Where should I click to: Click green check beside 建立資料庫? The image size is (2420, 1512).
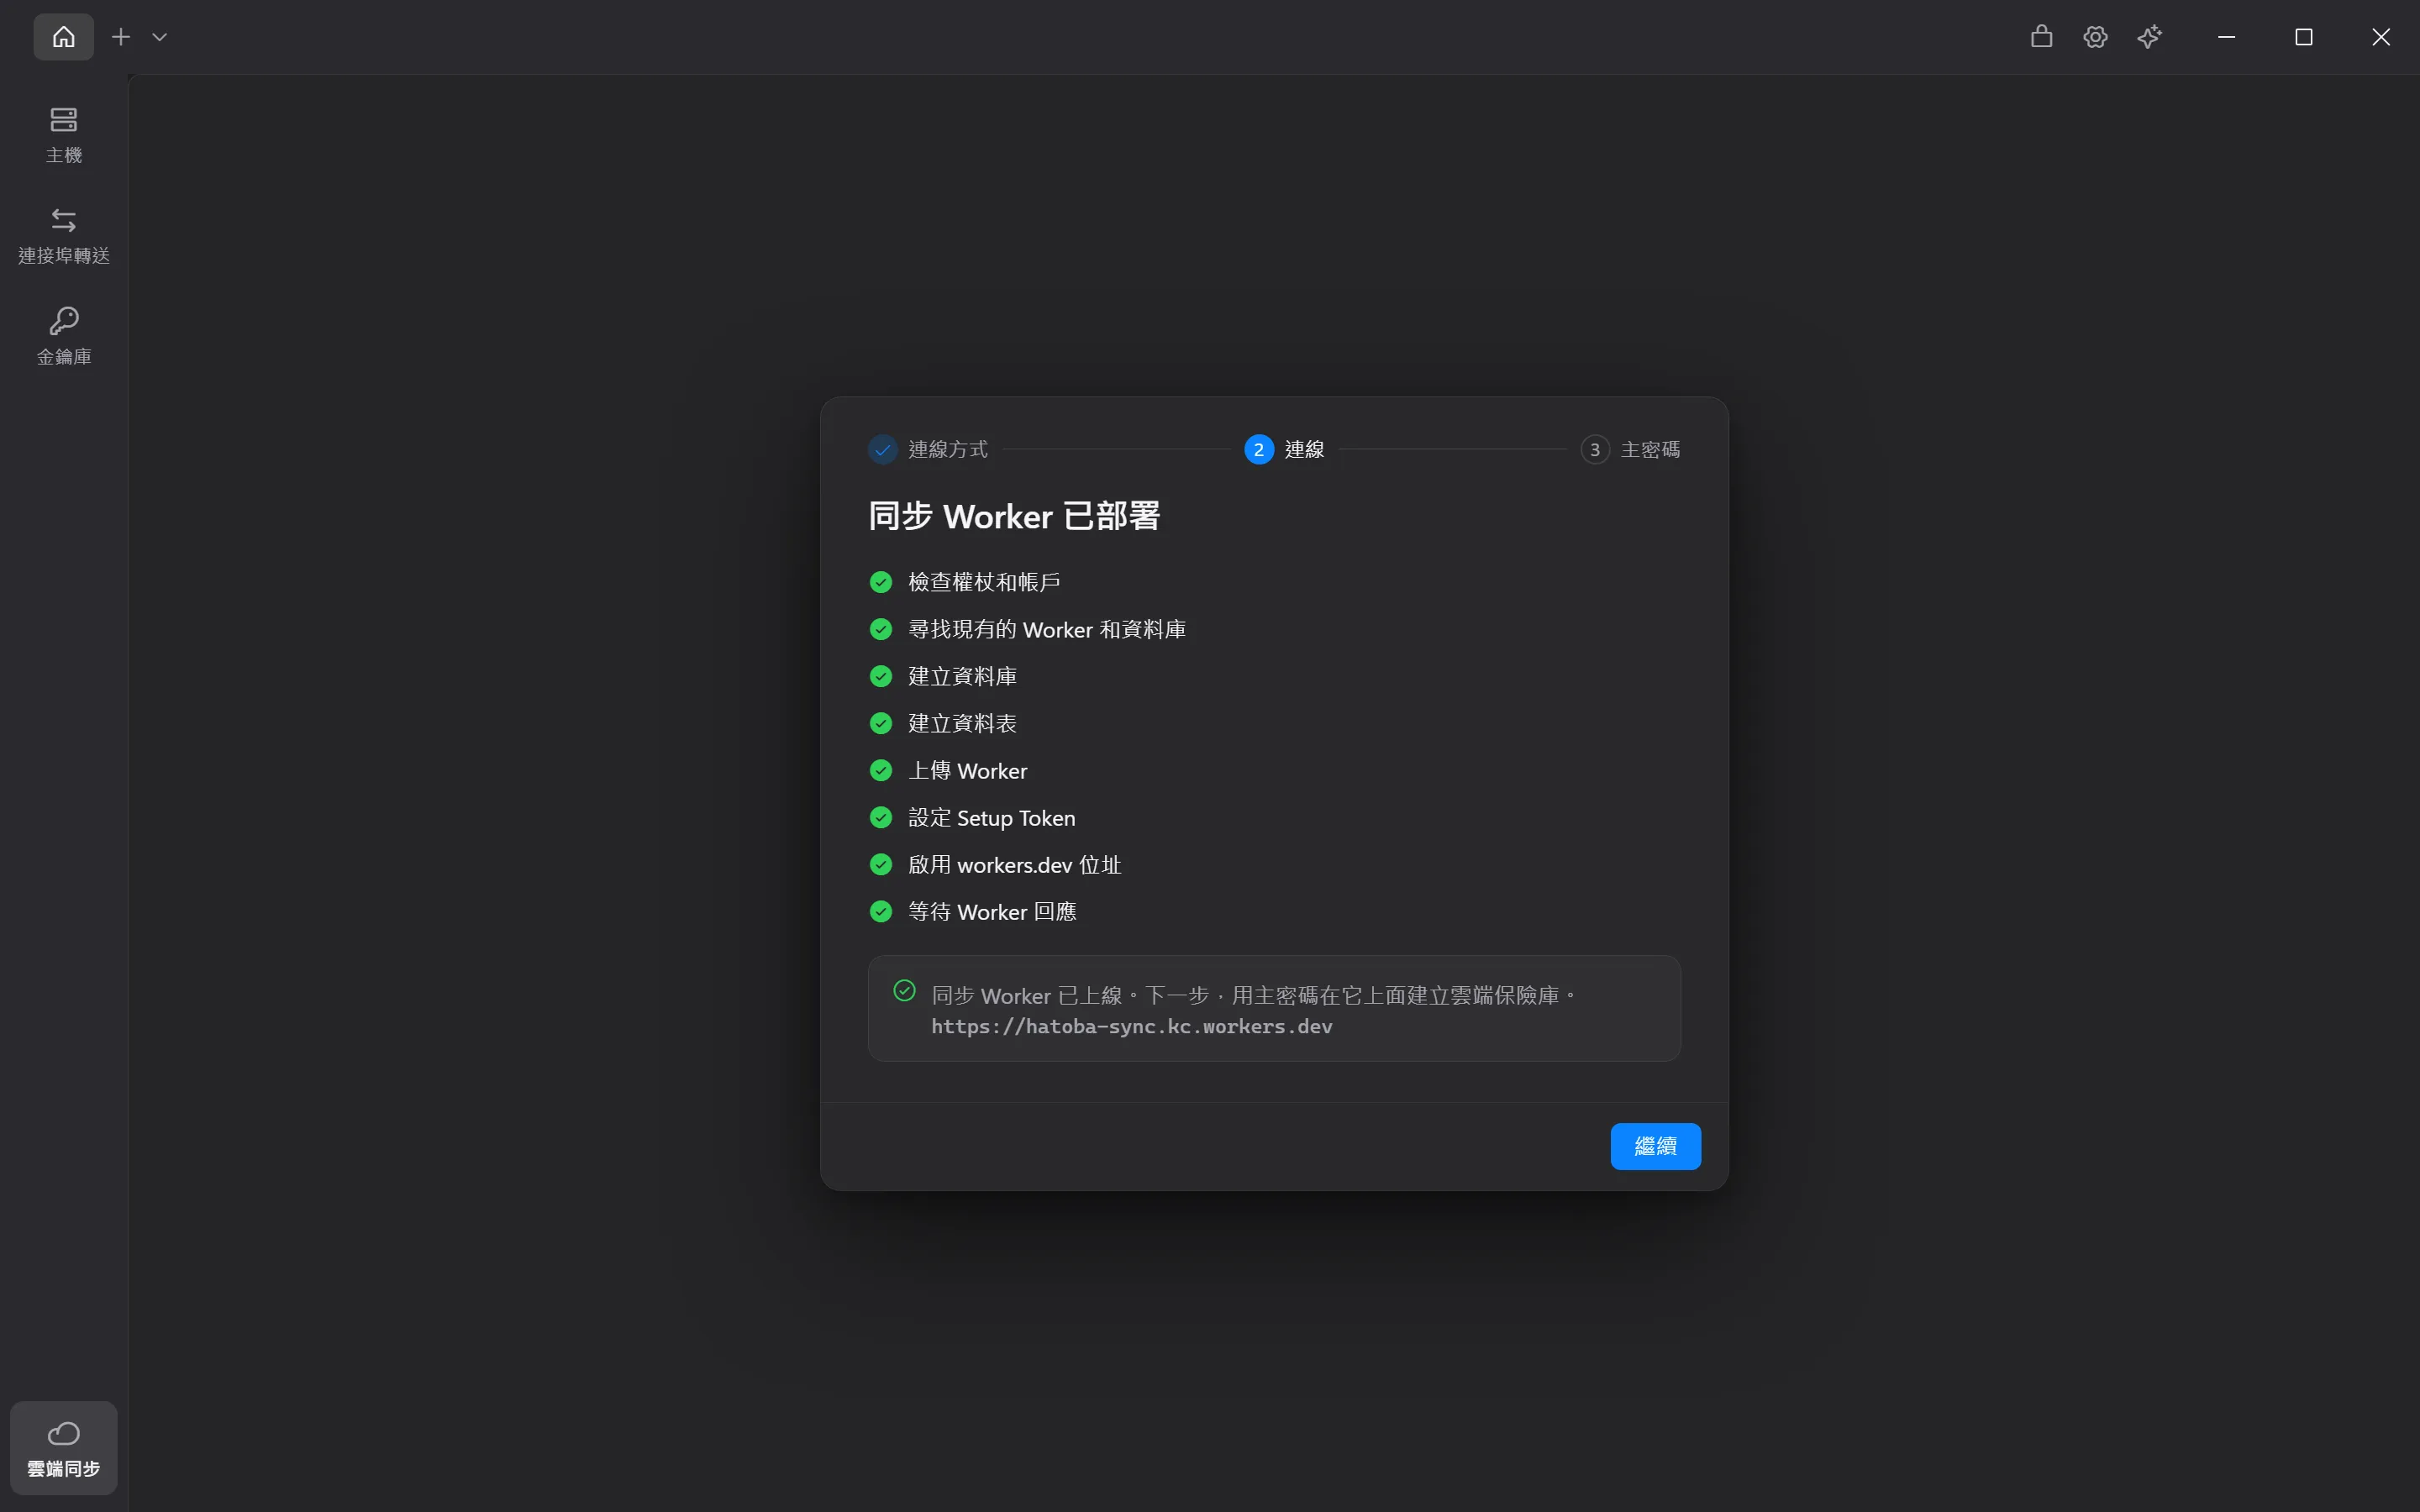point(881,676)
